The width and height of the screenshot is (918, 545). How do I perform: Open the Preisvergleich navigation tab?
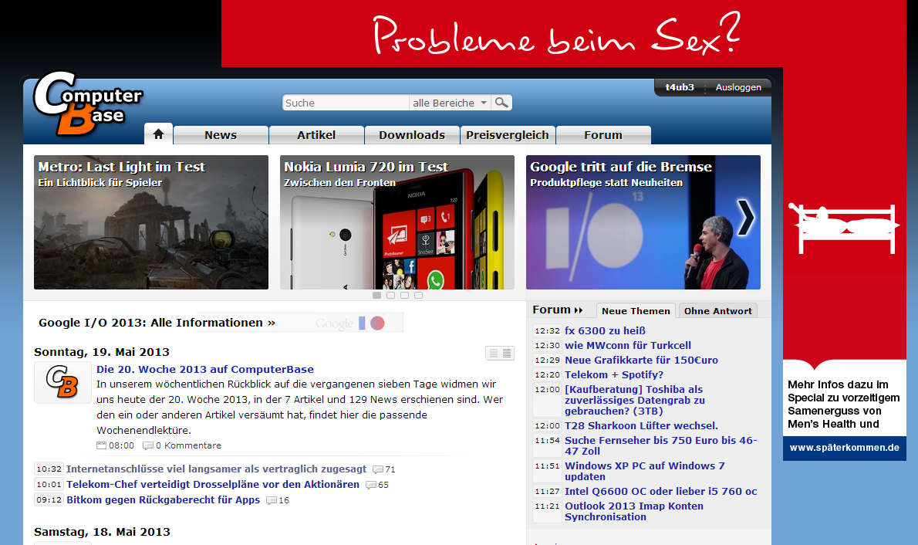pos(508,135)
